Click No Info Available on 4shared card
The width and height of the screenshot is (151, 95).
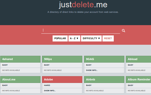11,70
